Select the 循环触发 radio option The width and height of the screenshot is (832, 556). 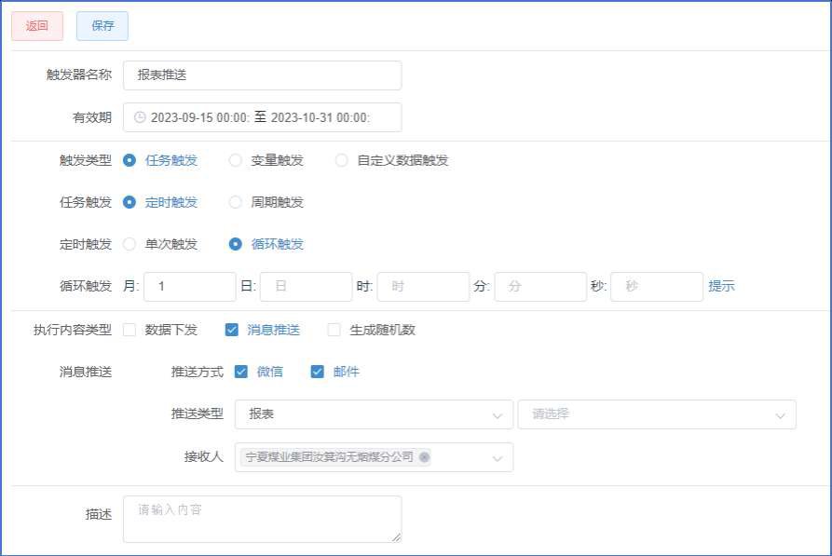pos(235,244)
